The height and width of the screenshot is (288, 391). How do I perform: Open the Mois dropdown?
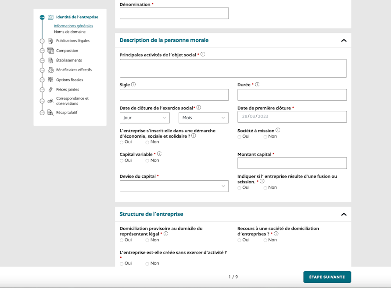click(x=204, y=118)
